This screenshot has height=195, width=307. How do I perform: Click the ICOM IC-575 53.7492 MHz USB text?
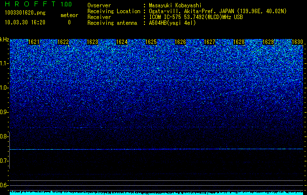click(x=196, y=17)
